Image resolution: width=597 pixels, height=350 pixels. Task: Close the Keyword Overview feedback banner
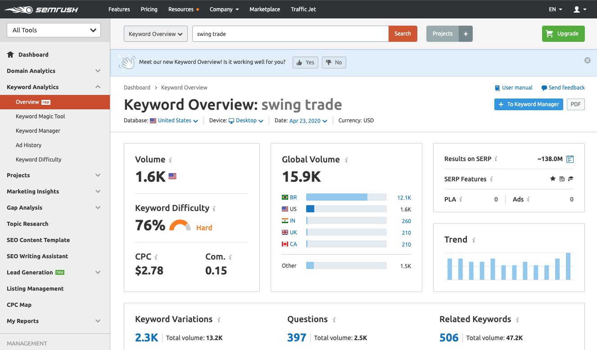pyautogui.click(x=588, y=60)
